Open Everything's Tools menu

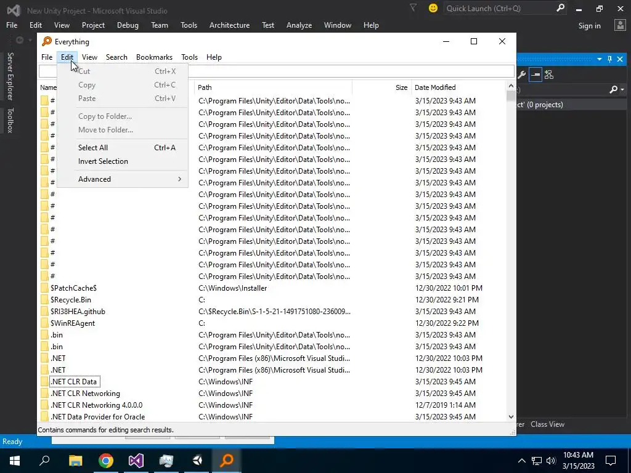point(190,57)
